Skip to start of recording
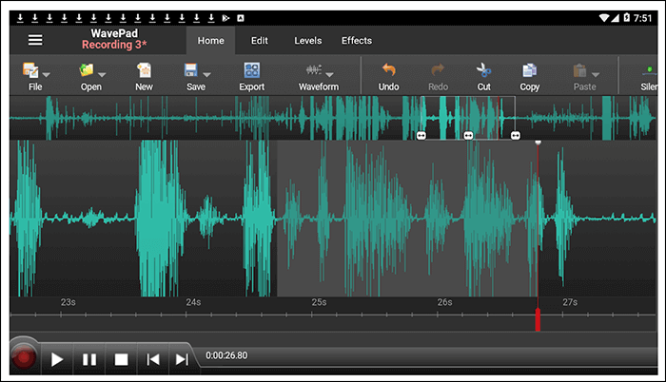The width and height of the screenshot is (666, 382). coord(152,359)
